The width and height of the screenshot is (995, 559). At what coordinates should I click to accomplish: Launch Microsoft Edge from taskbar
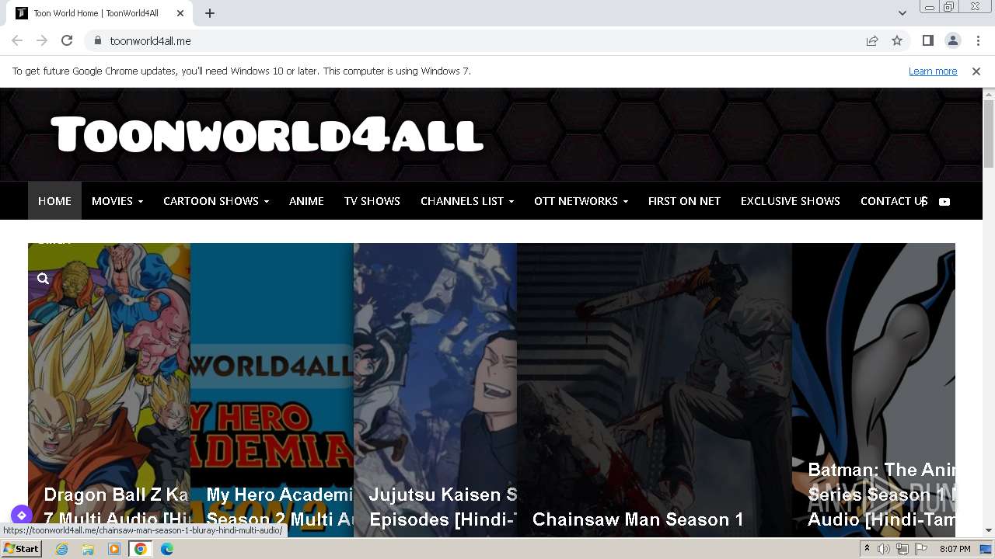(167, 549)
